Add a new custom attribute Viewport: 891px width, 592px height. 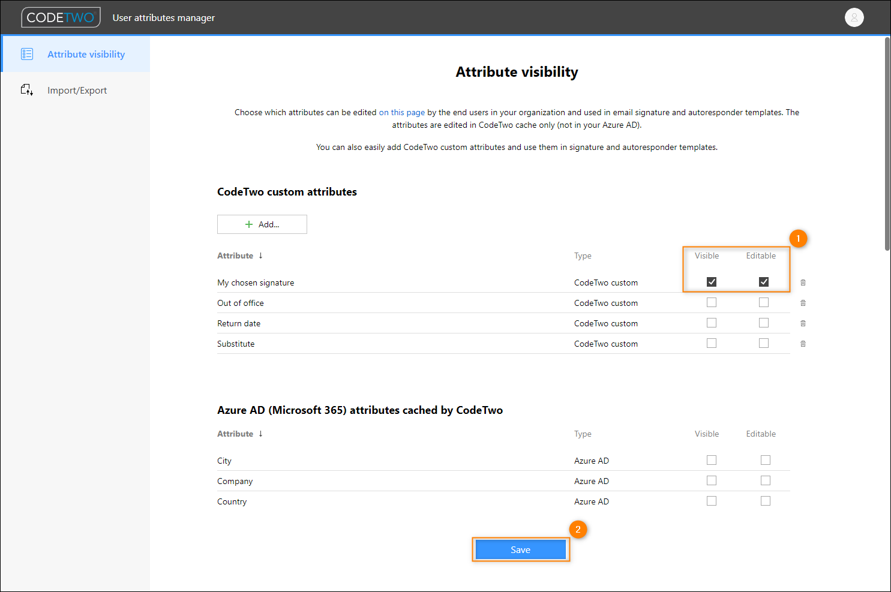click(x=262, y=224)
